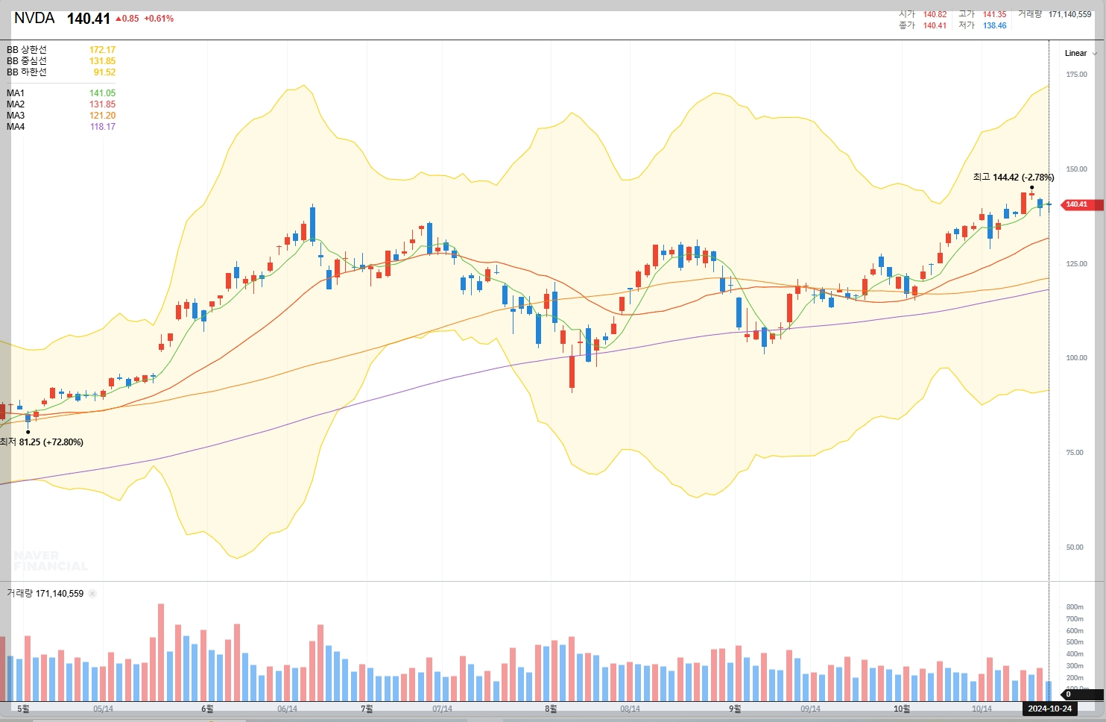The height and width of the screenshot is (722, 1106).
Task: Select the BB 하한선 legend label
Action: [27, 72]
